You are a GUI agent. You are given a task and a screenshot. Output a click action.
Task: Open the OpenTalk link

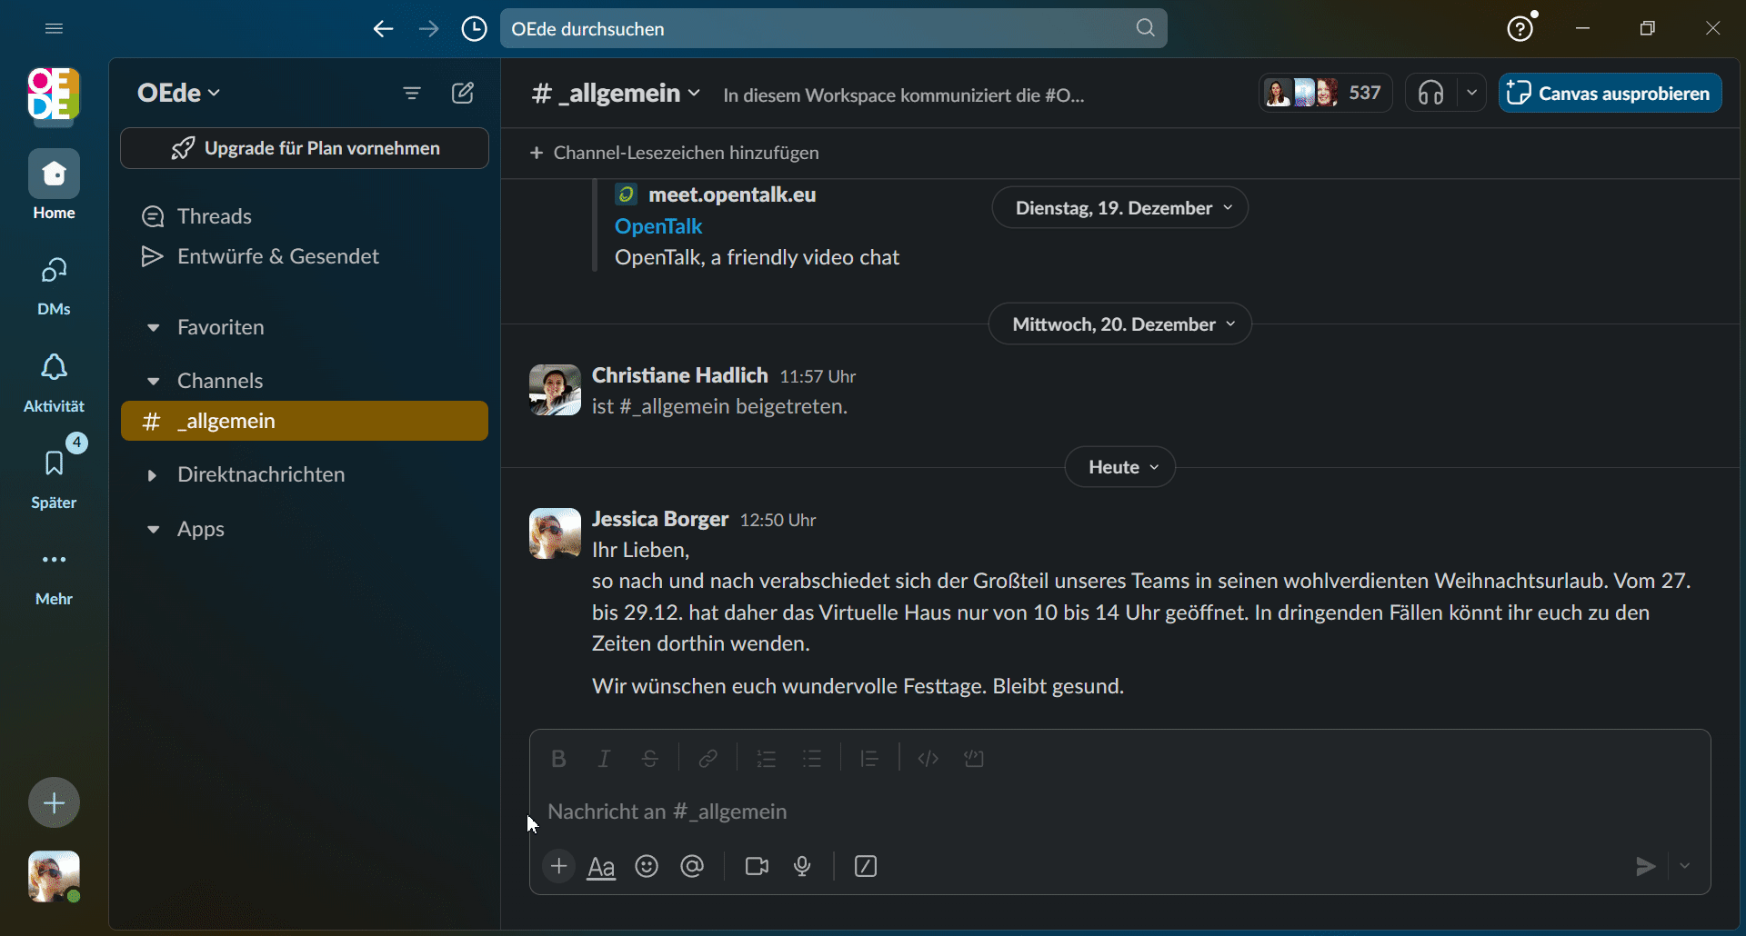658,226
